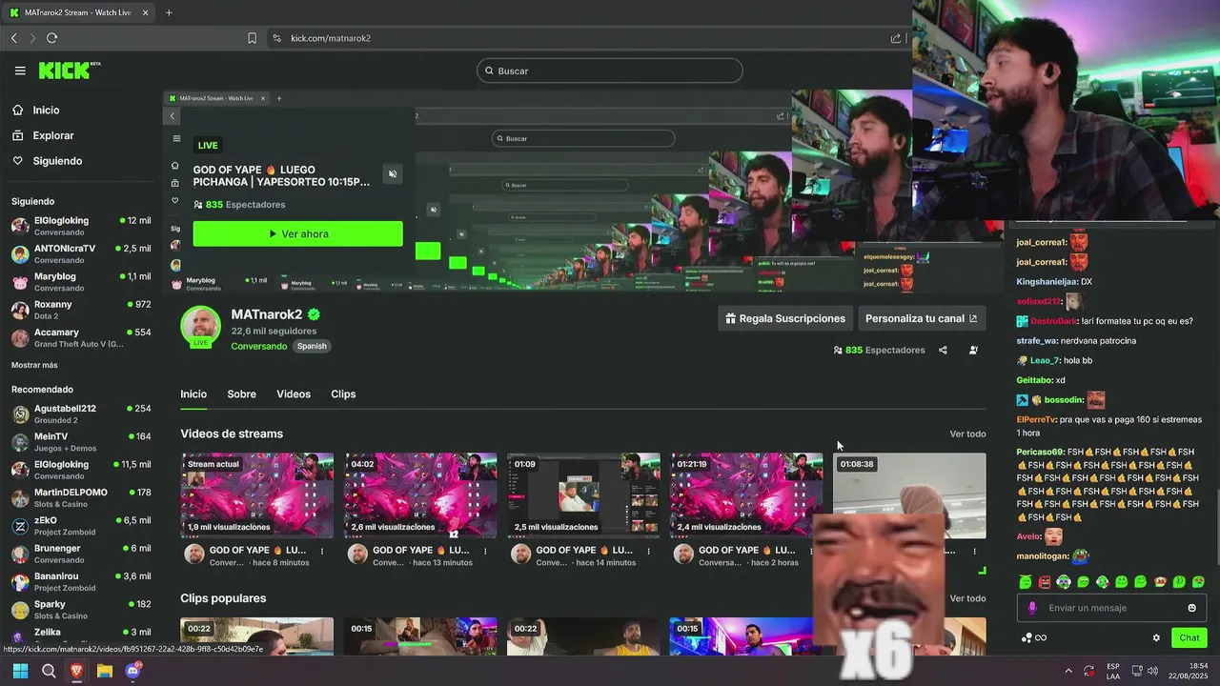Click the Enviar un mensaje chat input

(x=1111, y=608)
